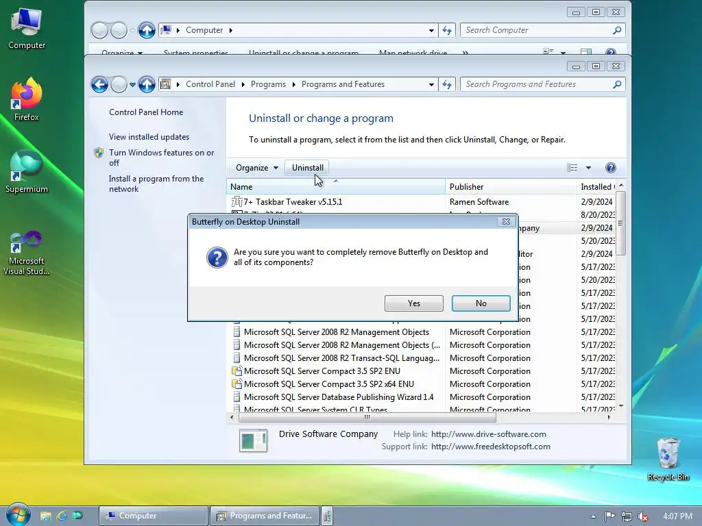Open the Organize dropdown menu
The width and height of the screenshot is (702, 526).
(257, 168)
